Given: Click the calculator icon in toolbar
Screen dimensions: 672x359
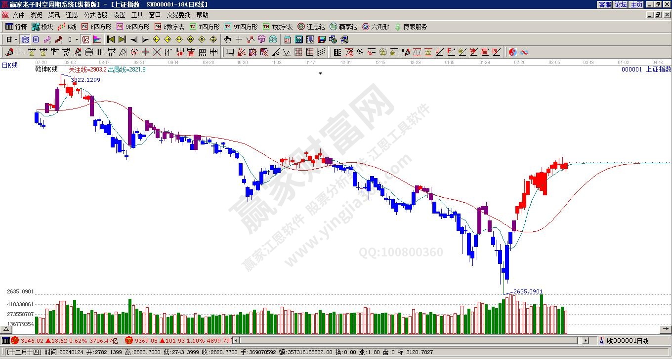Looking at the screenshot, I should pos(299,39).
